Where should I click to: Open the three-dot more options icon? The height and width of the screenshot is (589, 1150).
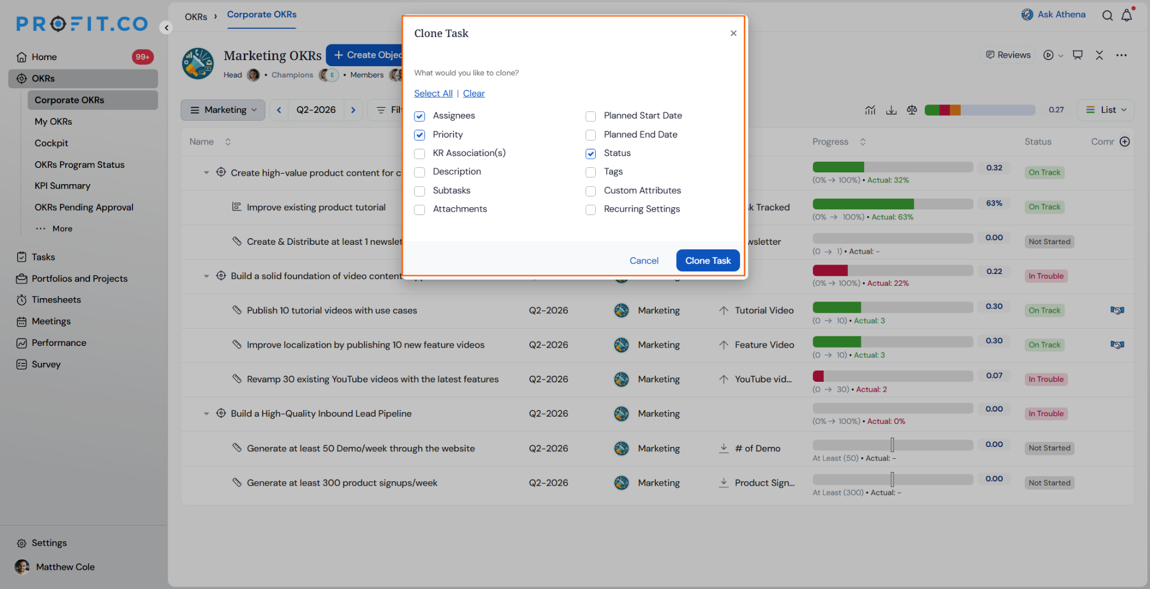click(1121, 55)
